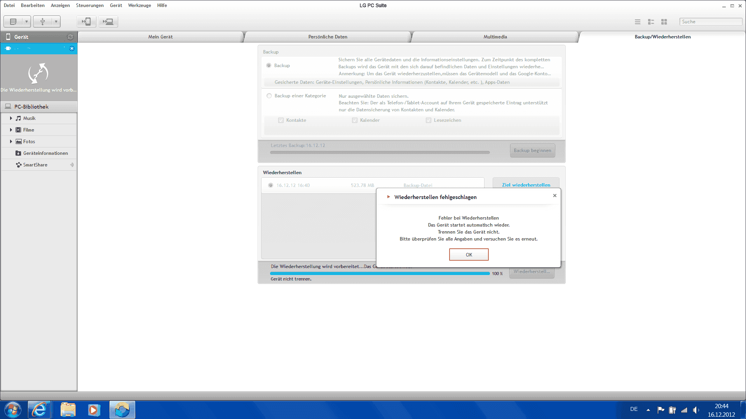Switch to the Mein Gerät tab
This screenshot has height=419, width=746.
pyautogui.click(x=160, y=37)
